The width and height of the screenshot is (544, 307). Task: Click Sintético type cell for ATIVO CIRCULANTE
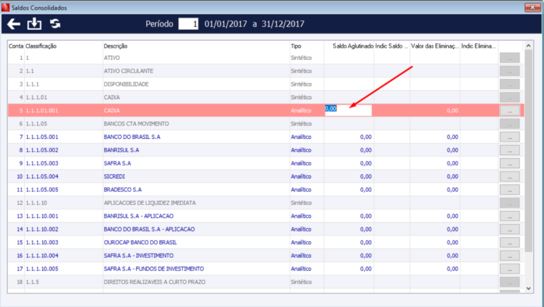[301, 71]
